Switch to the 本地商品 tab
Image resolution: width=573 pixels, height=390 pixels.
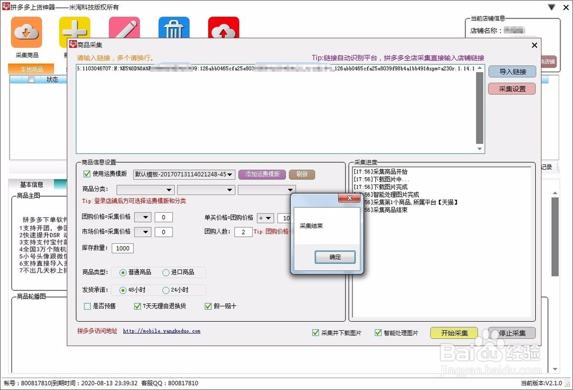[x=32, y=69]
